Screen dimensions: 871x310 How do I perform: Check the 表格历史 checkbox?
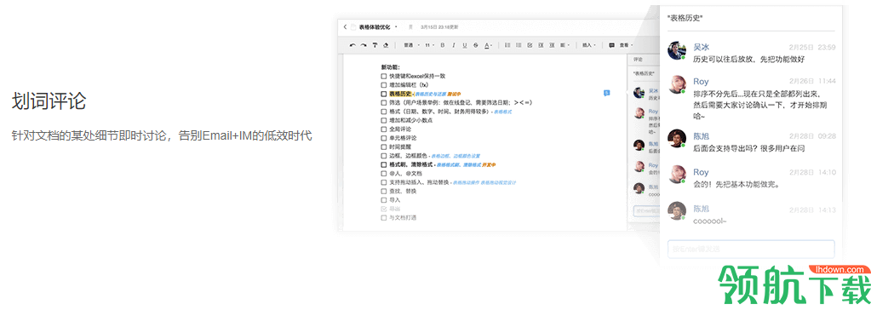pos(383,94)
